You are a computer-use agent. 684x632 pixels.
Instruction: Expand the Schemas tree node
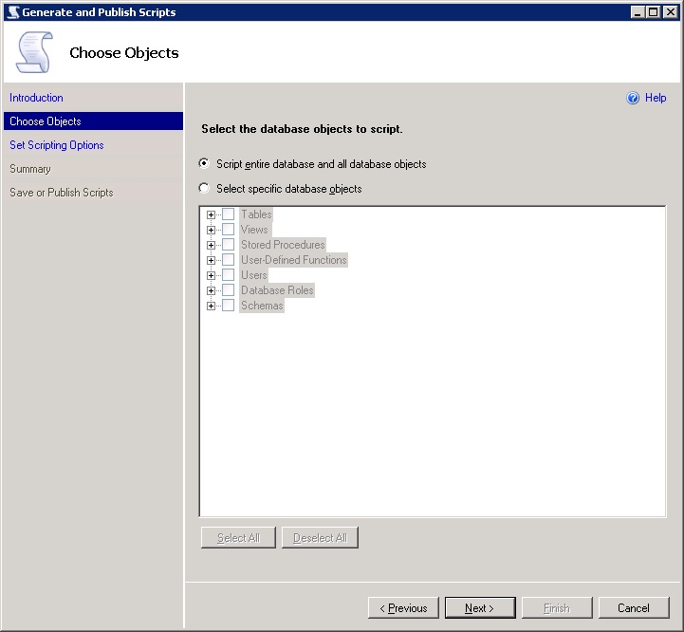coord(211,306)
